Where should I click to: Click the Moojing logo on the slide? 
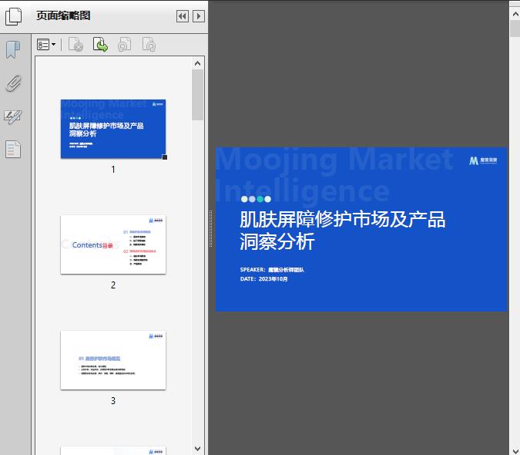[x=483, y=160]
